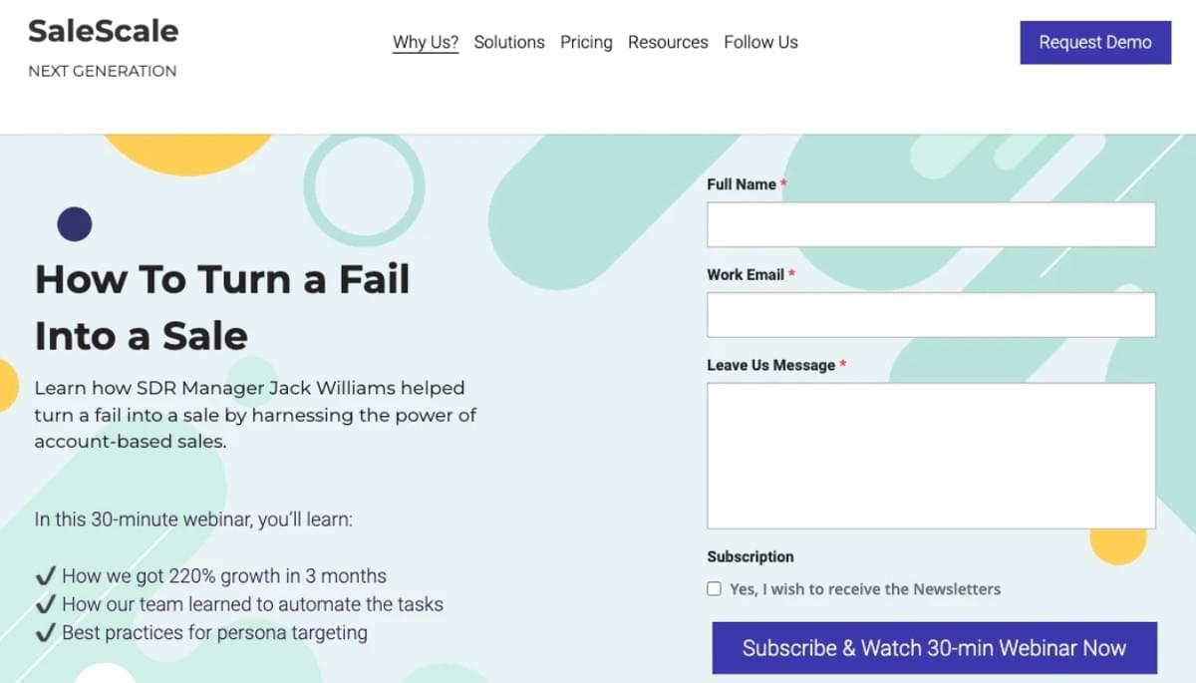Click the hollow mint ring graphic
This screenshot has width=1196, height=683.
click(364, 186)
